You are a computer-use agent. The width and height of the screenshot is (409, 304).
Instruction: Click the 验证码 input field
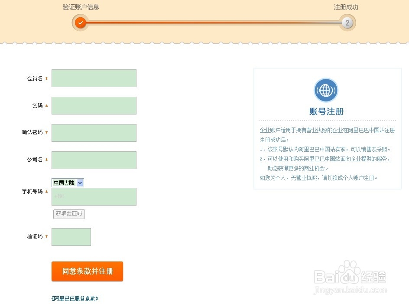click(x=71, y=237)
